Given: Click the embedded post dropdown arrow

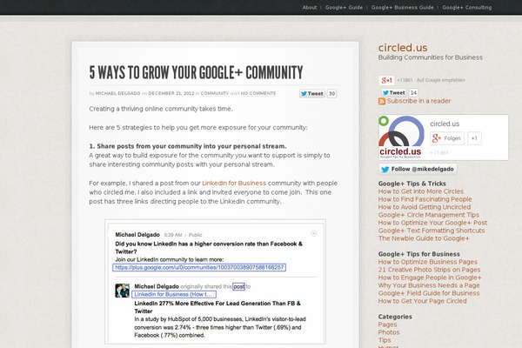Looking at the screenshot, I should tap(313, 233).
